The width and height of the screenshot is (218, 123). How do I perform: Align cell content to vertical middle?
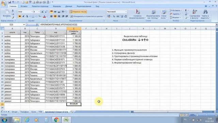(x=55, y=12)
